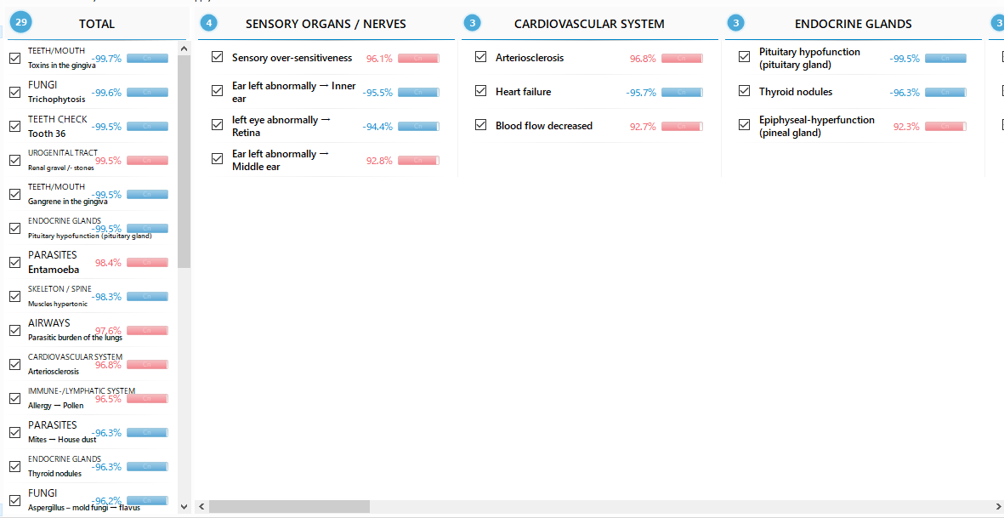Click the 29 count badge beside TOTAL
Screen dimensions: 1004x518
click(21, 22)
